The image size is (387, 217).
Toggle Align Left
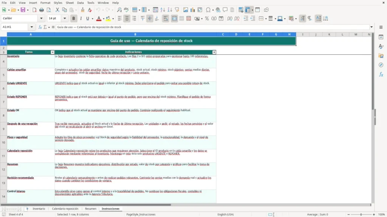[120, 18]
